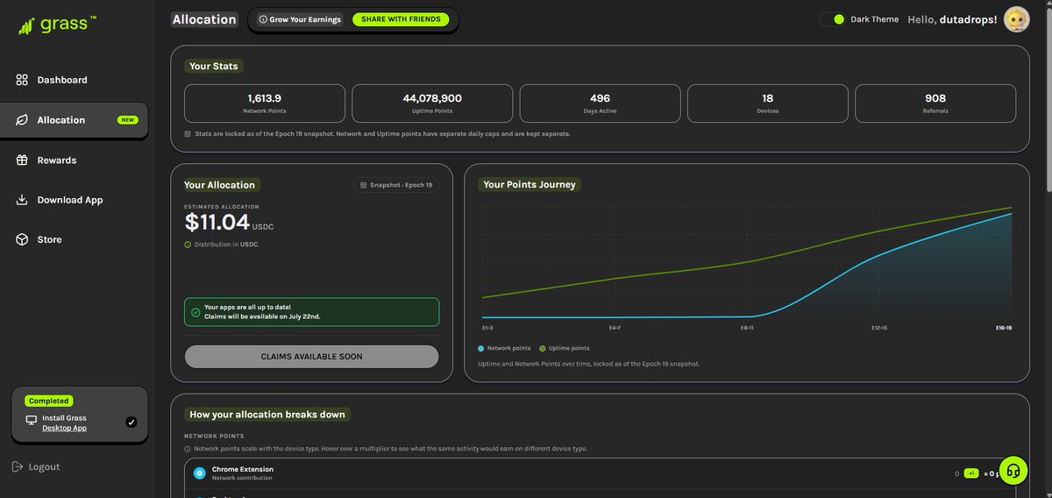Viewport: 1052px width, 498px height.
Task: Click the E8-11 chart axis label
Action: point(747,328)
